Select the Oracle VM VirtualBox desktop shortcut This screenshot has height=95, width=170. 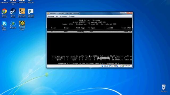pos(31,13)
